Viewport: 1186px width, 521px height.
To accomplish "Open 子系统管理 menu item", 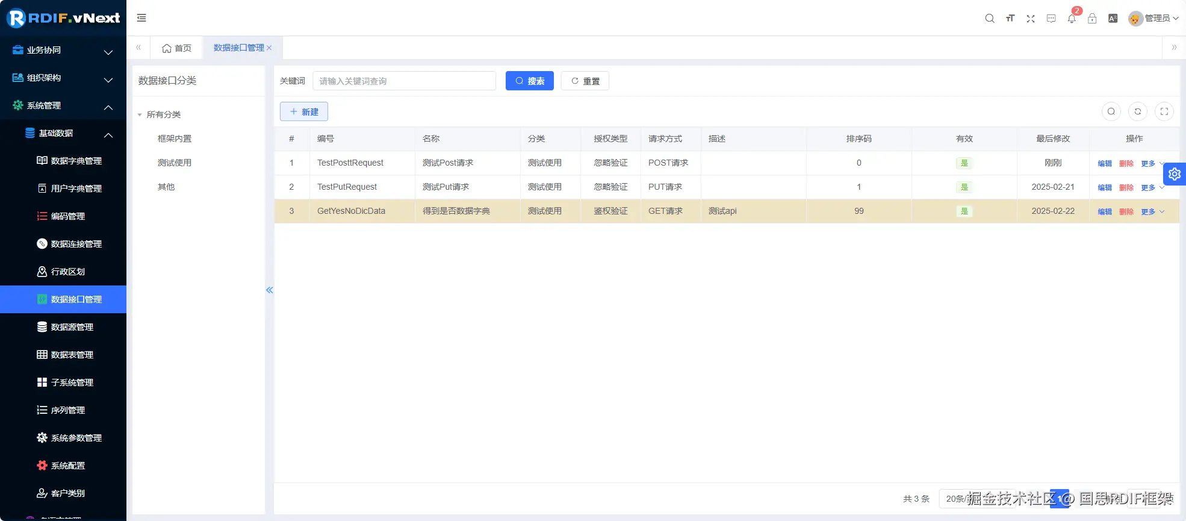I will [63, 382].
